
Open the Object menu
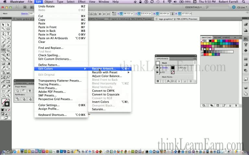point(49,2)
